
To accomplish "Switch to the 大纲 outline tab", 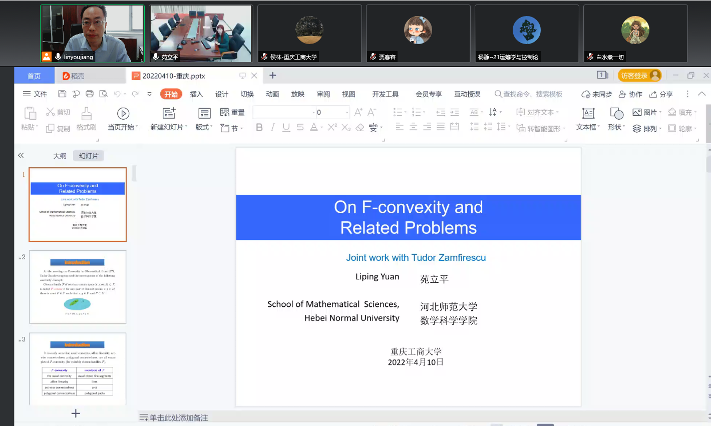I will point(60,156).
